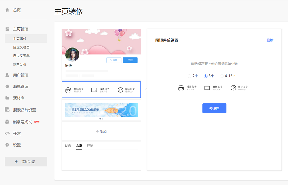
Task: Click the 主页管理 grid icon
Action: pyautogui.click(x=7, y=29)
